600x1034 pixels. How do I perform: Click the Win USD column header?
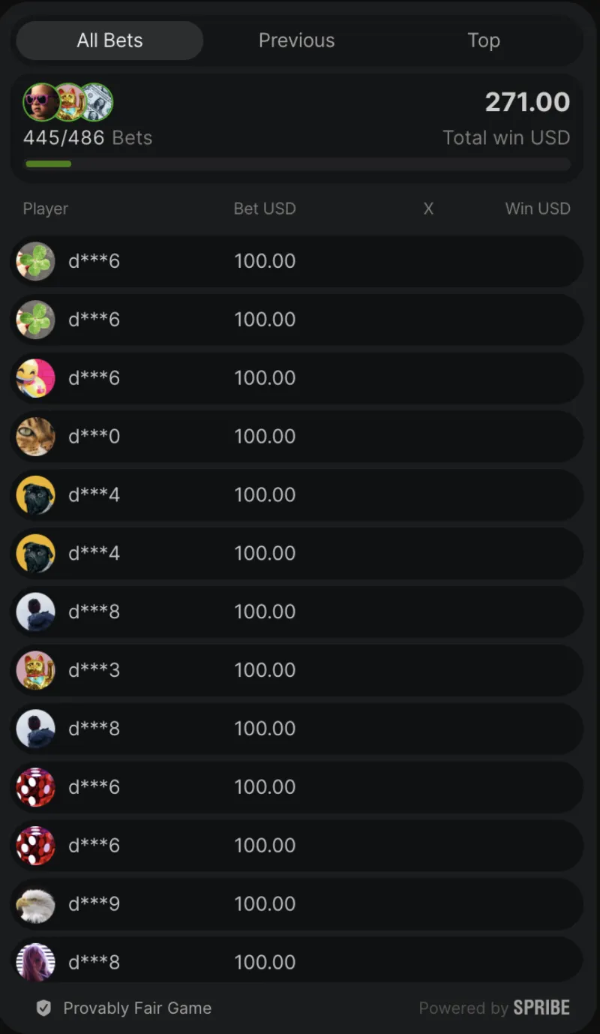[x=538, y=209]
